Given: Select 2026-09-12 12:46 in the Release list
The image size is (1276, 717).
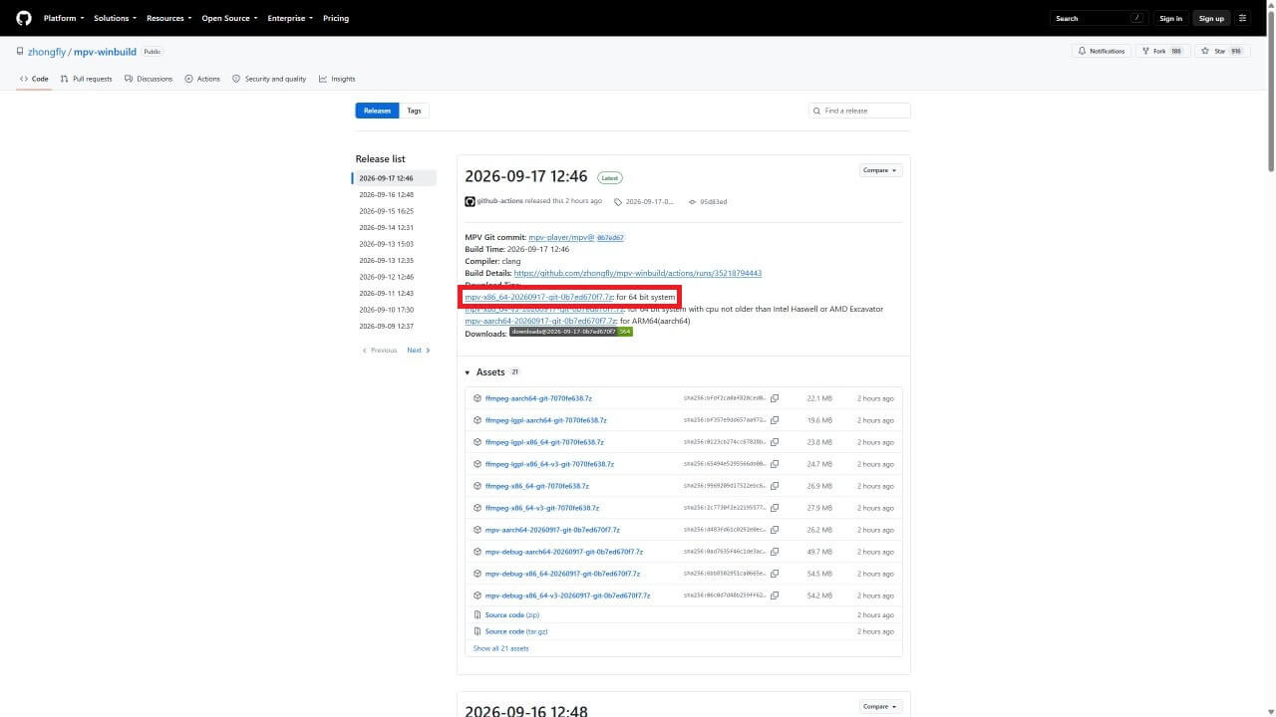Looking at the screenshot, I should (x=386, y=277).
